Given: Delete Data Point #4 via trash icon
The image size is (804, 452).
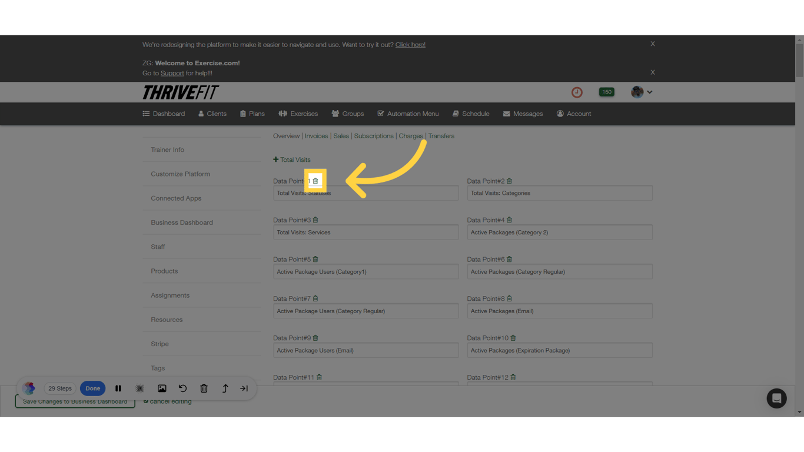Looking at the screenshot, I should click(x=509, y=220).
